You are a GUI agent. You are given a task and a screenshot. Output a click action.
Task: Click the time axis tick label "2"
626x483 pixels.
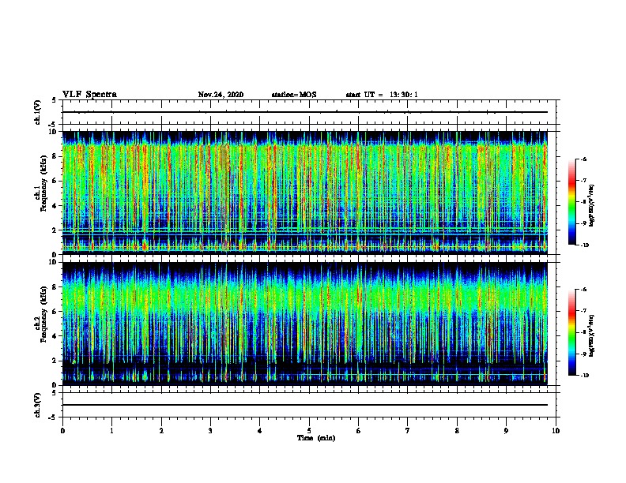tap(161, 431)
